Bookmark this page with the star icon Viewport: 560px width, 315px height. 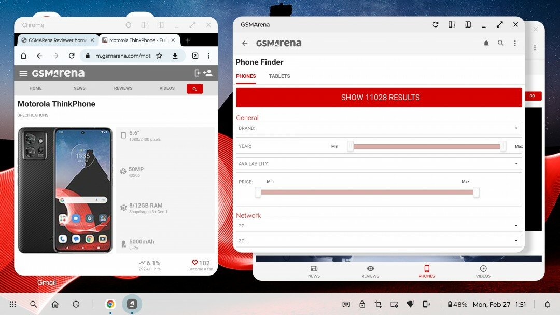(159, 56)
